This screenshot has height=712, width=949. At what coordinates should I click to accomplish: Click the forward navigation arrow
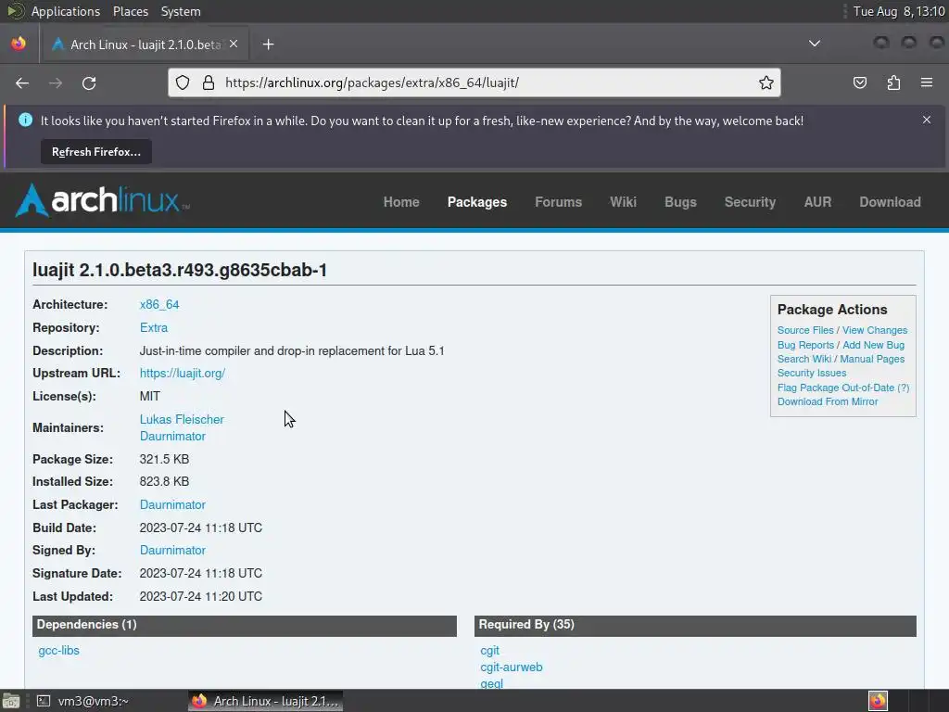56,83
